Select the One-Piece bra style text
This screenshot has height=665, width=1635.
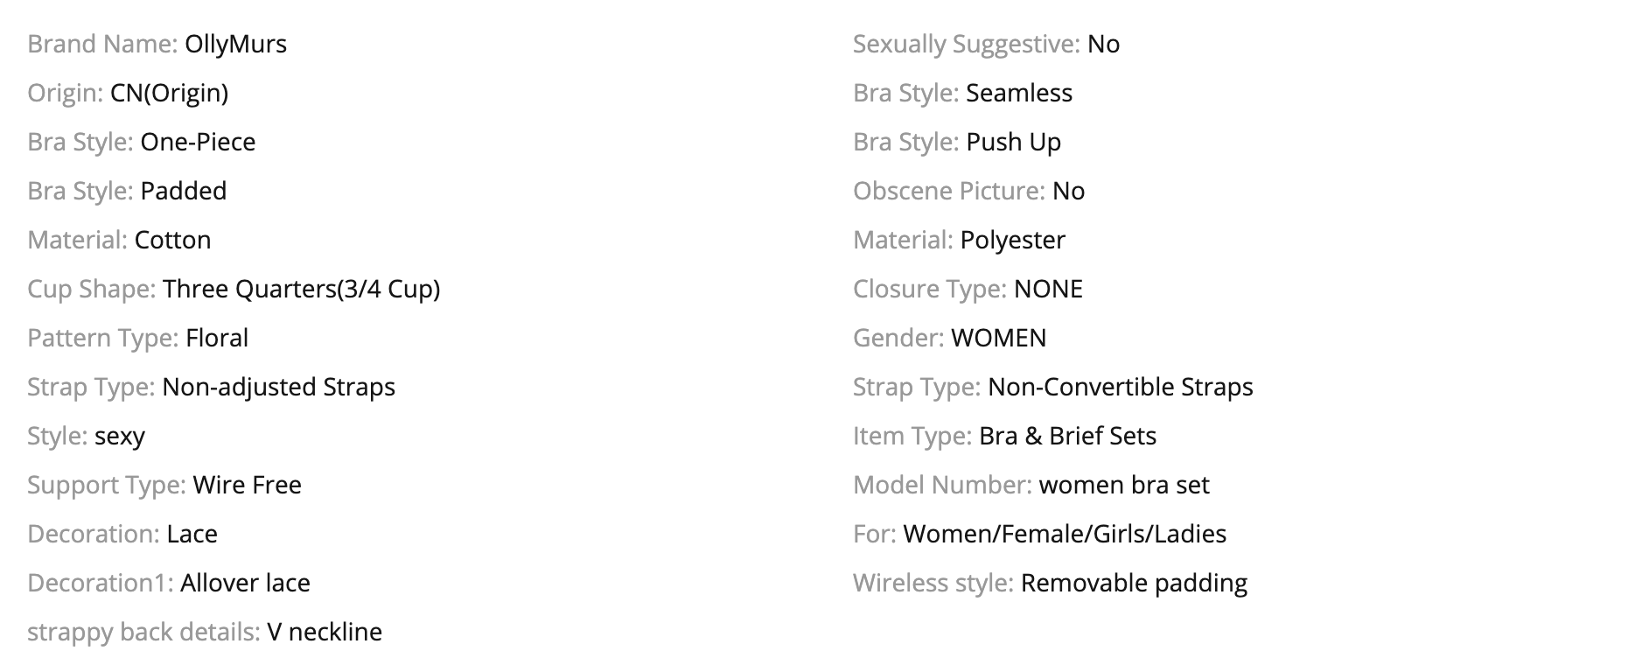[198, 142]
